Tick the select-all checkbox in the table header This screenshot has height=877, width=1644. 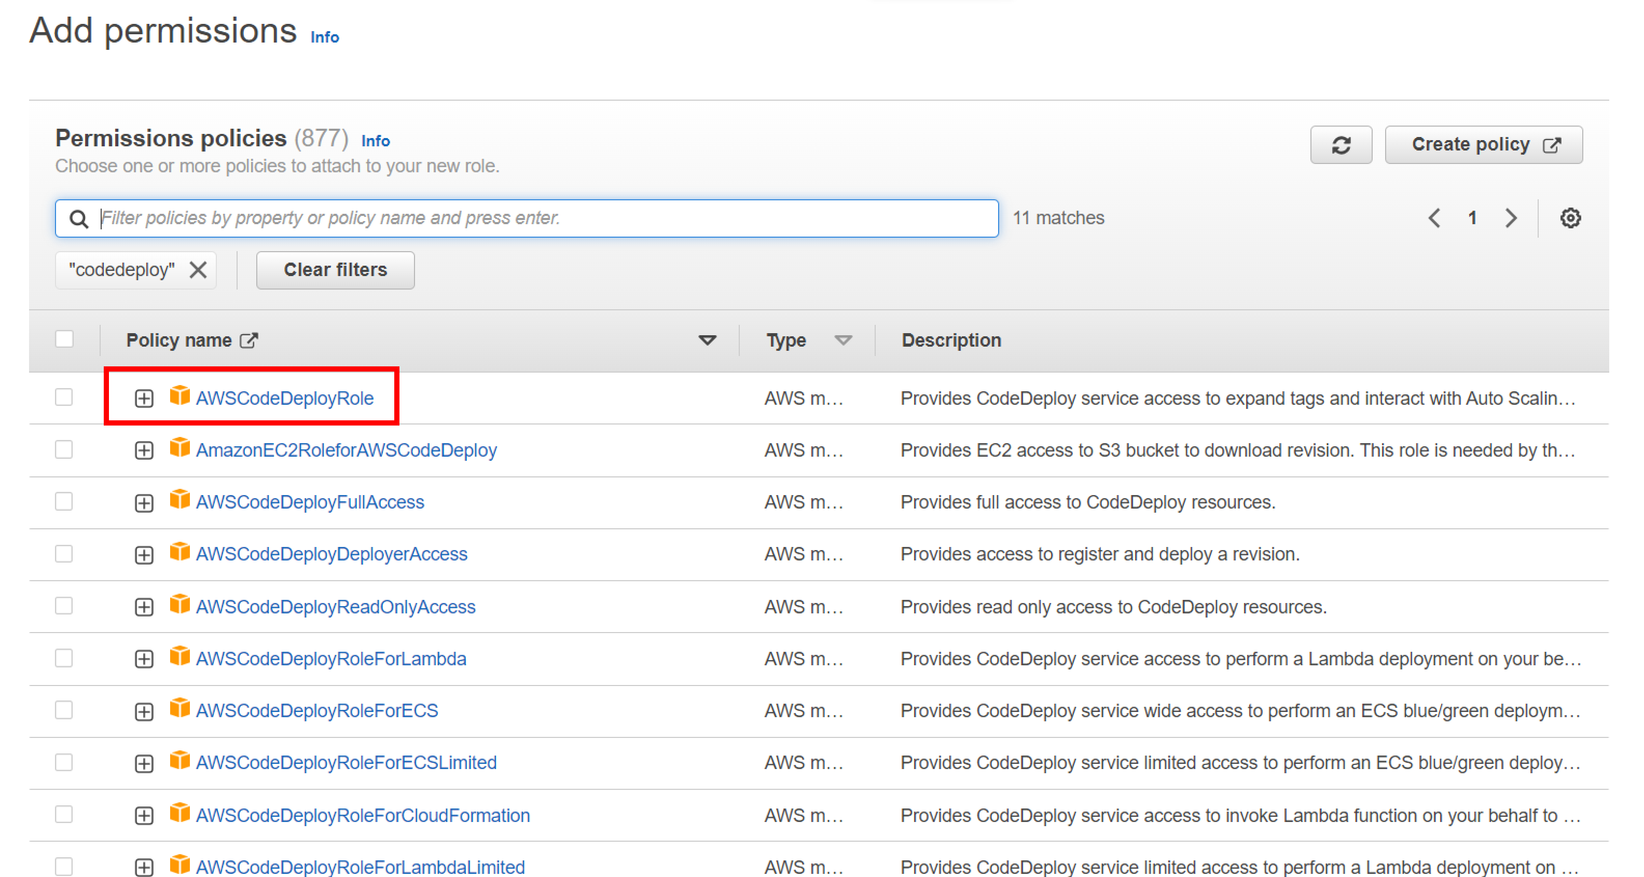[64, 339]
